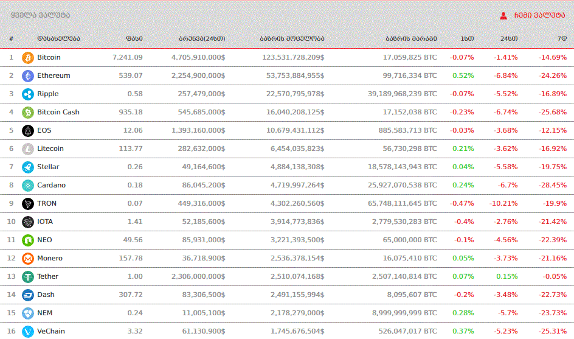Click the Ripple logo icon
Screen dimensions: 574x339
[27, 94]
